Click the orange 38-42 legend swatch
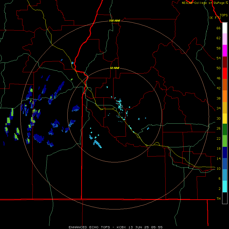The image size is (229, 229). point(225,96)
